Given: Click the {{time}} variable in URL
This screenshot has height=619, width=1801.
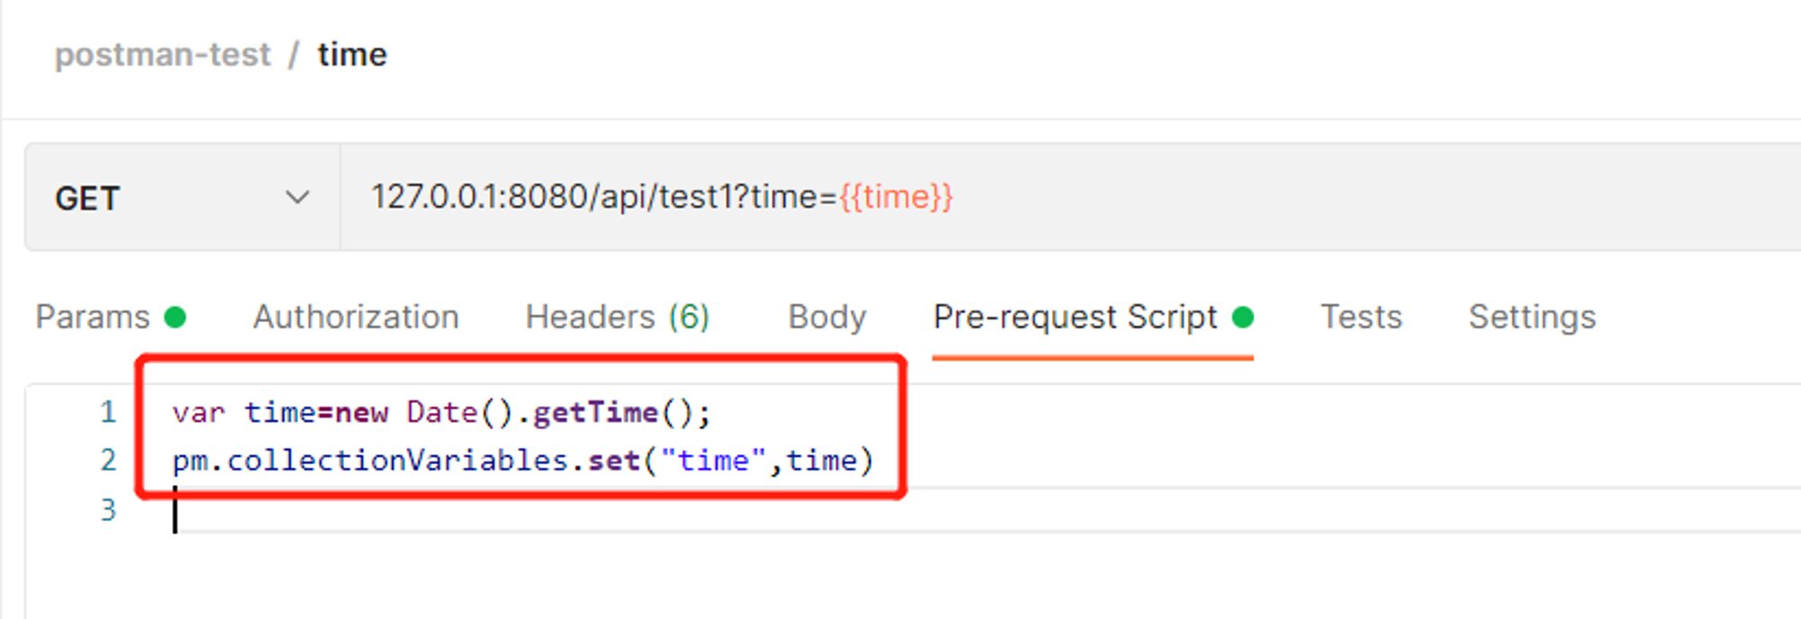Looking at the screenshot, I should (x=896, y=196).
